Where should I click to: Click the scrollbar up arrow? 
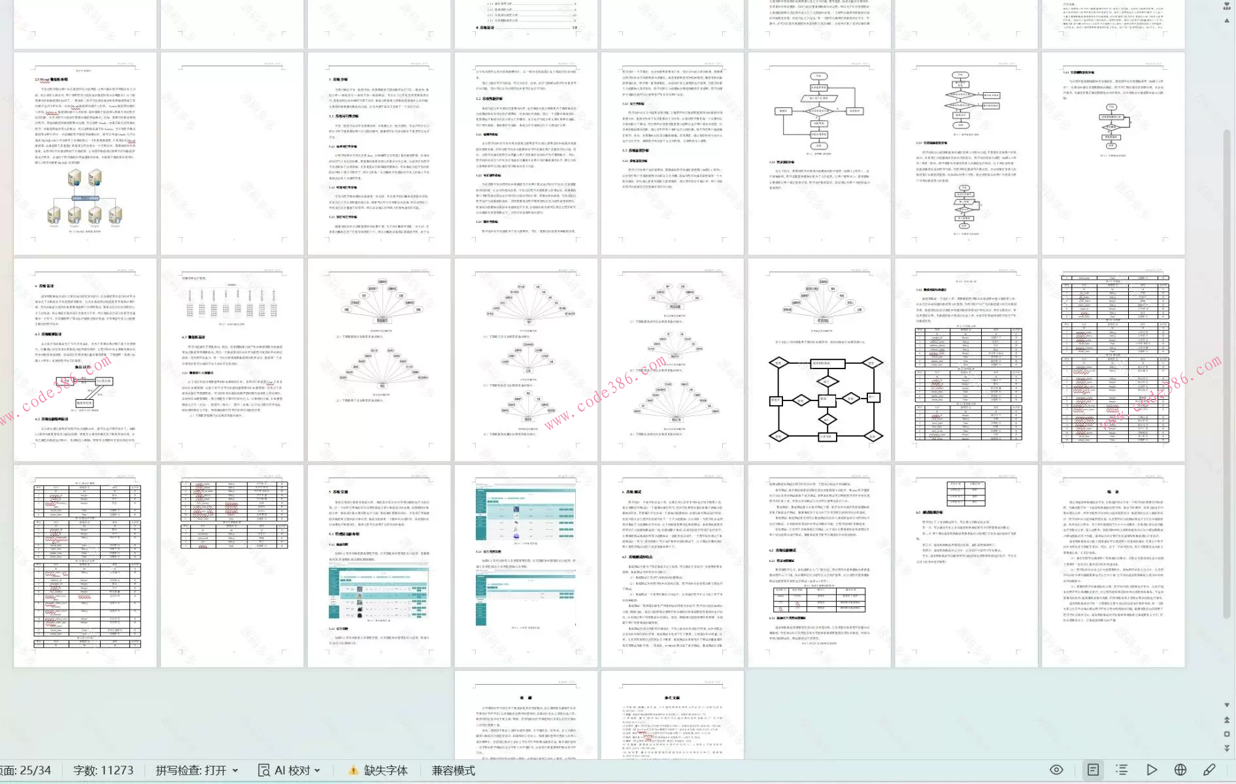click(1226, 21)
